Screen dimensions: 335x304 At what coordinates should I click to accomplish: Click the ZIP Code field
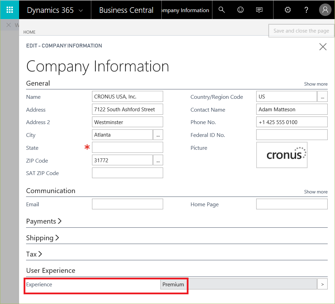click(123, 160)
